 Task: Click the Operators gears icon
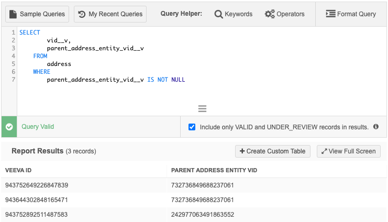pyautogui.click(x=270, y=14)
